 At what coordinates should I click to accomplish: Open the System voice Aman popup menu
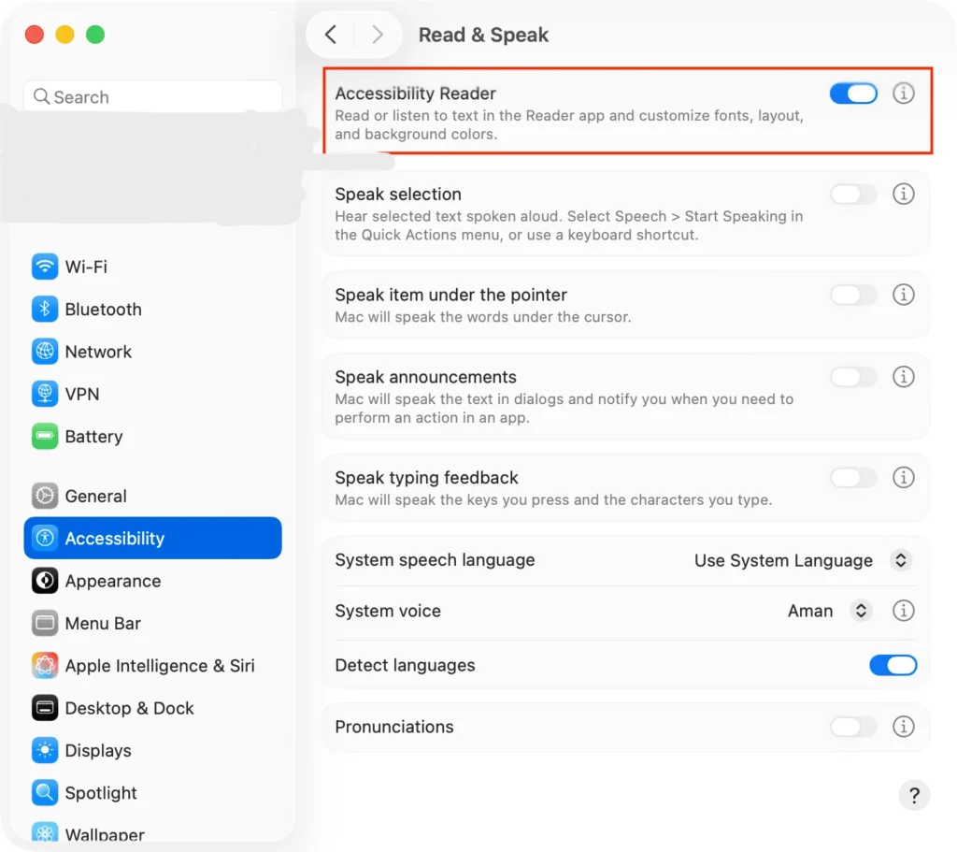[861, 611]
